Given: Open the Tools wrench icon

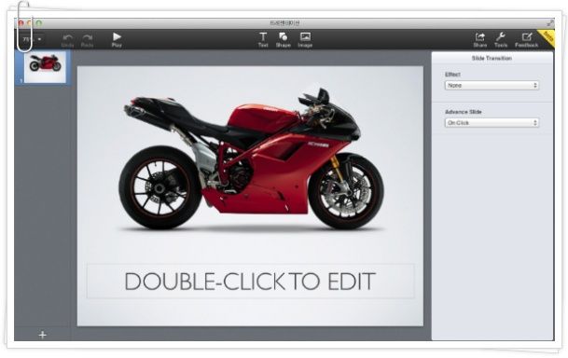Looking at the screenshot, I should [x=501, y=40].
